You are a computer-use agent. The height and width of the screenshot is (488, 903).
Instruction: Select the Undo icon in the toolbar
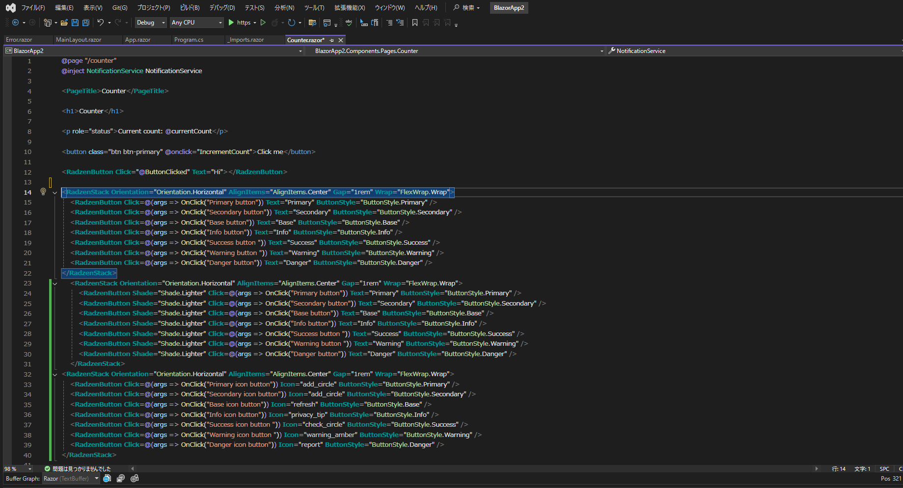click(100, 23)
